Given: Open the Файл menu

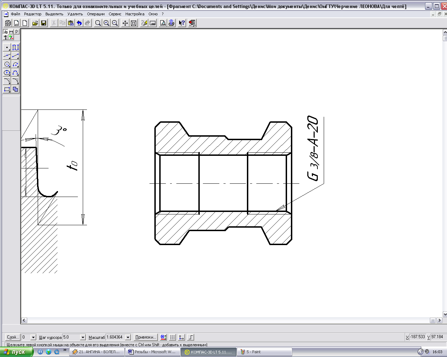Looking at the screenshot, I should [15, 14].
